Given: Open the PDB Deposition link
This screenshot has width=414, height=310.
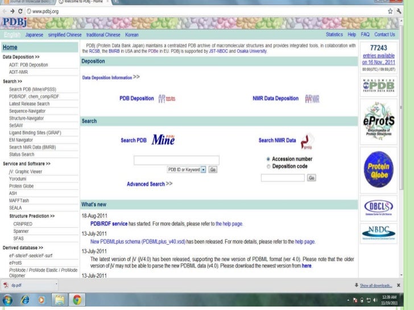Looking at the screenshot, I should pyautogui.click(x=136, y=98).
